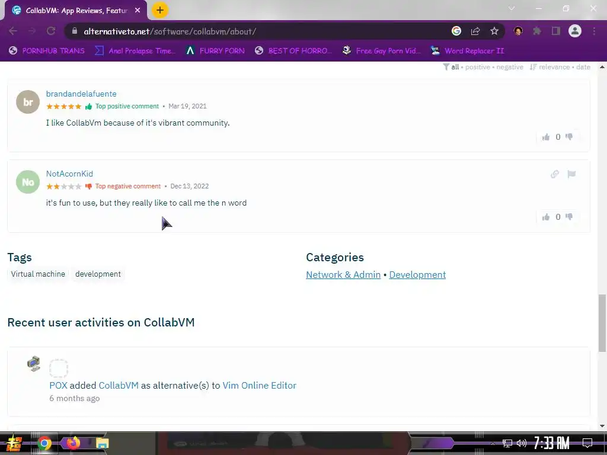Click the browser forward arrow
Image resolution: width=607 pixels, height=455 pixels.
(x=32, y=31)
